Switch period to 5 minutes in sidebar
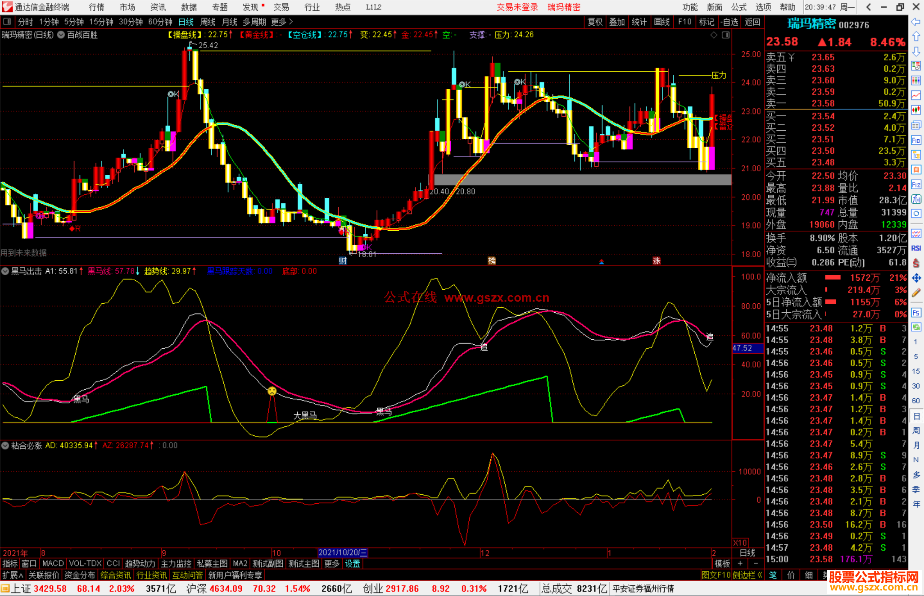 916,357
